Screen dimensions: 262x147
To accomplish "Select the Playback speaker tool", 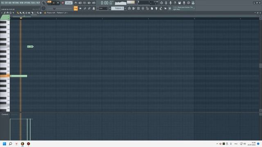I will click(41, 13).
